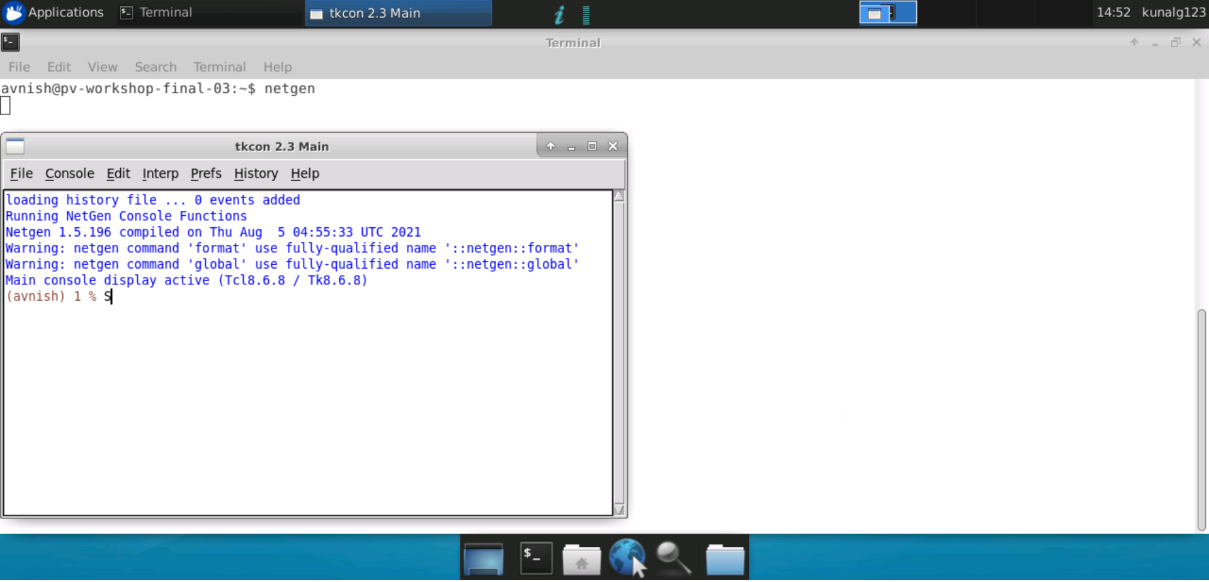The width and height of the screenshot is (1209, 582).
Task: Click the workspace switcher pager on the top panel
Action: [x=887, y=12]
